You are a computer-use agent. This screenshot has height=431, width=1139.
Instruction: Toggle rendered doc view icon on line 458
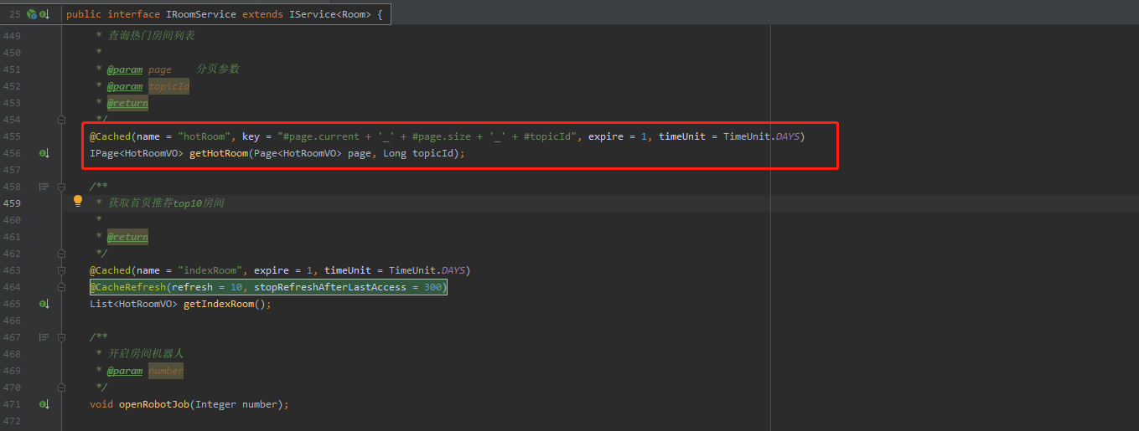(x=44, y=187)
